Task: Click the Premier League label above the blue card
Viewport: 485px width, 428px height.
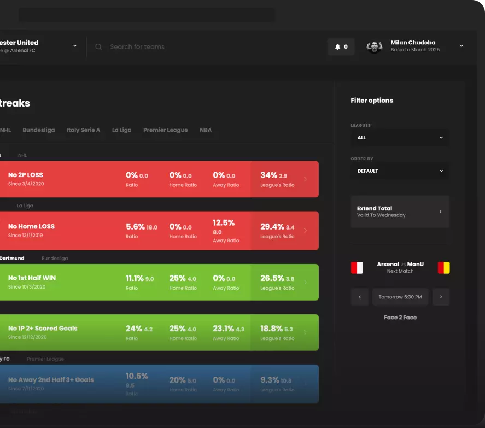Action: click(x=45, y=359)
